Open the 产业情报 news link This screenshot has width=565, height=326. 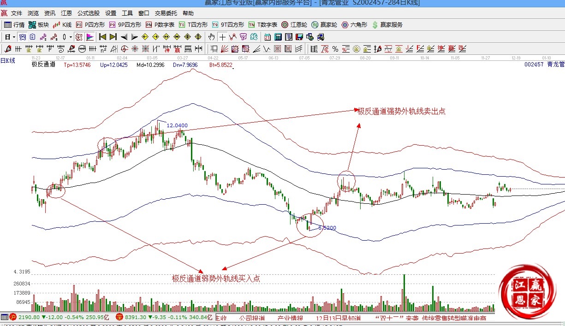click(290, 318)
